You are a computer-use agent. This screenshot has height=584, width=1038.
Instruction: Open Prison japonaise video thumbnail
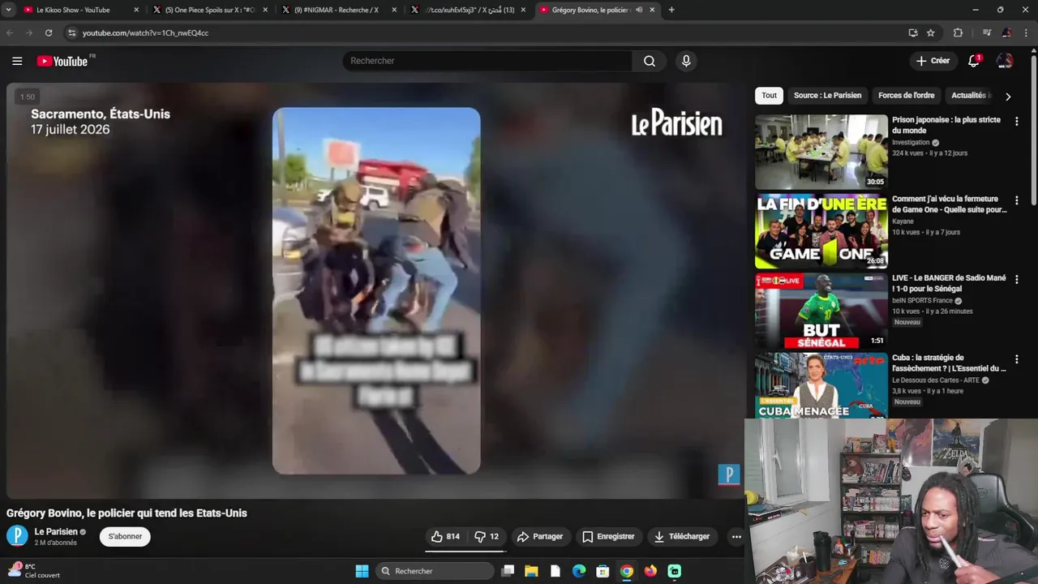pos(821,152)
